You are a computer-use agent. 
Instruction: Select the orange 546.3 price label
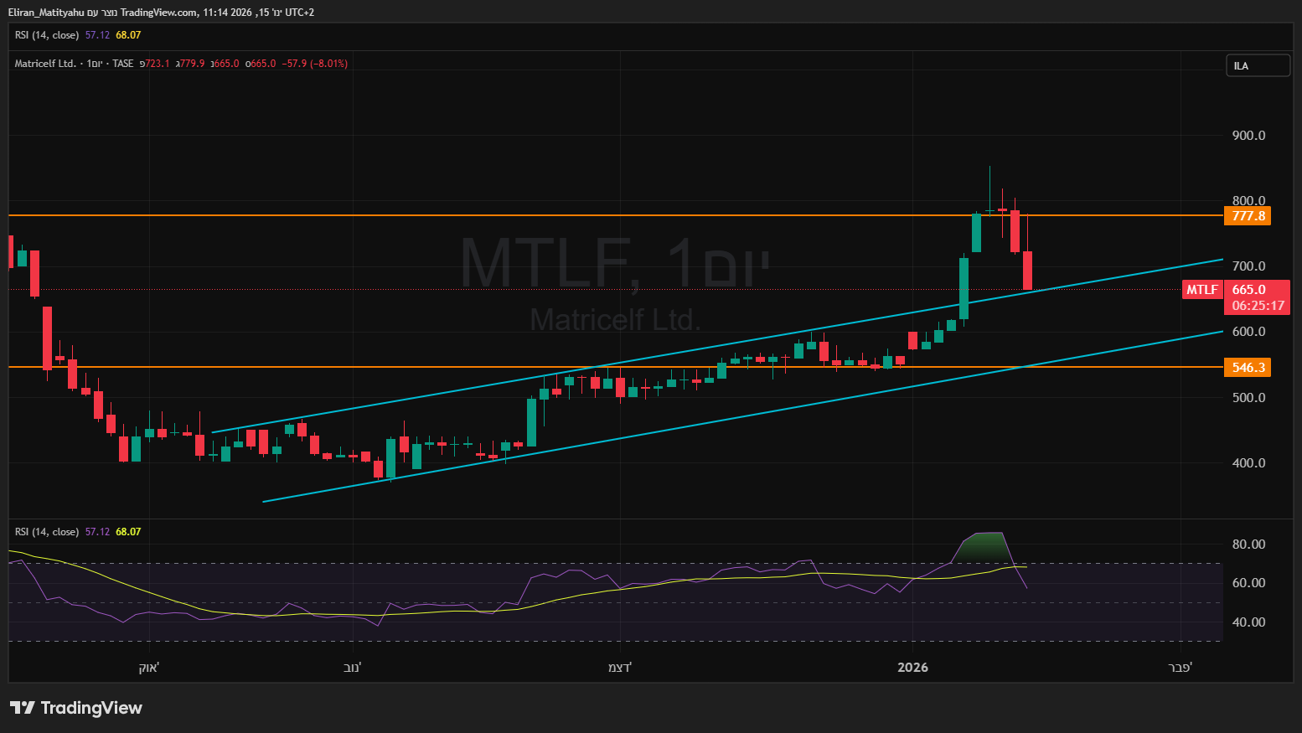coord(1248,368)
